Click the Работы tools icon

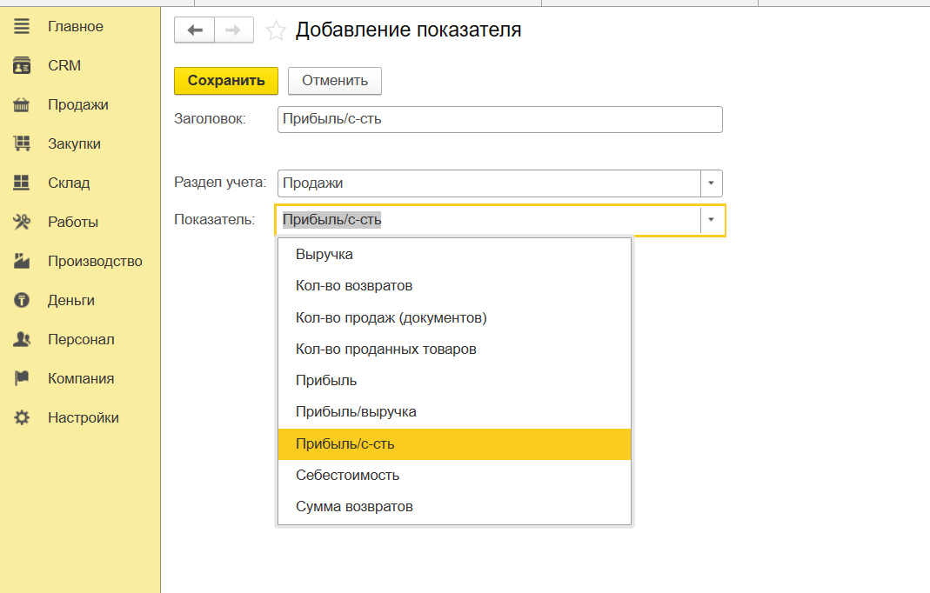pos(22,223)
